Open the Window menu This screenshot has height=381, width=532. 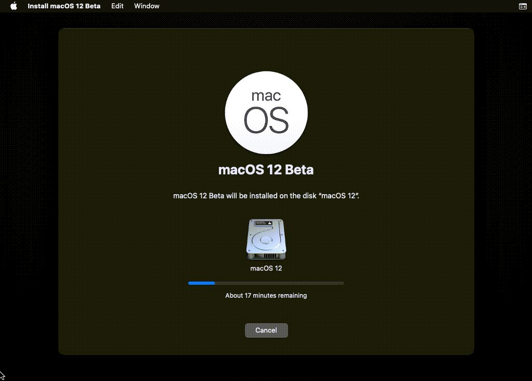click(147, 6)
